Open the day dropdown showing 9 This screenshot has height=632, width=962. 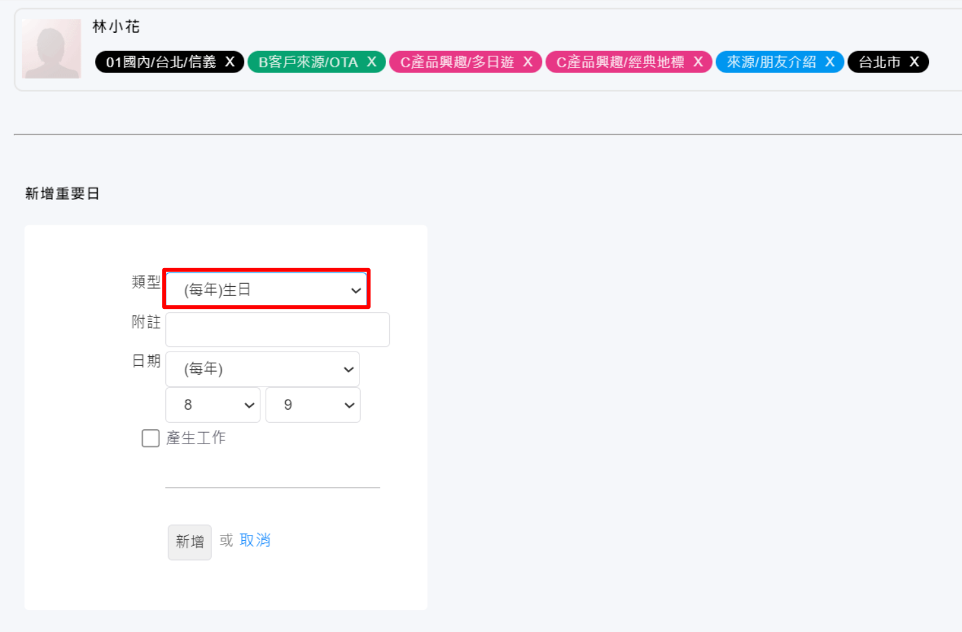click(313, 405)
